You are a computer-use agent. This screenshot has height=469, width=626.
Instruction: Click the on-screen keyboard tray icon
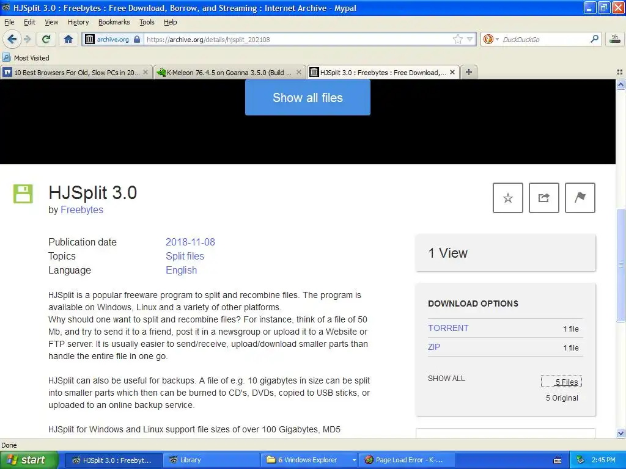click(x=558, y=460)
